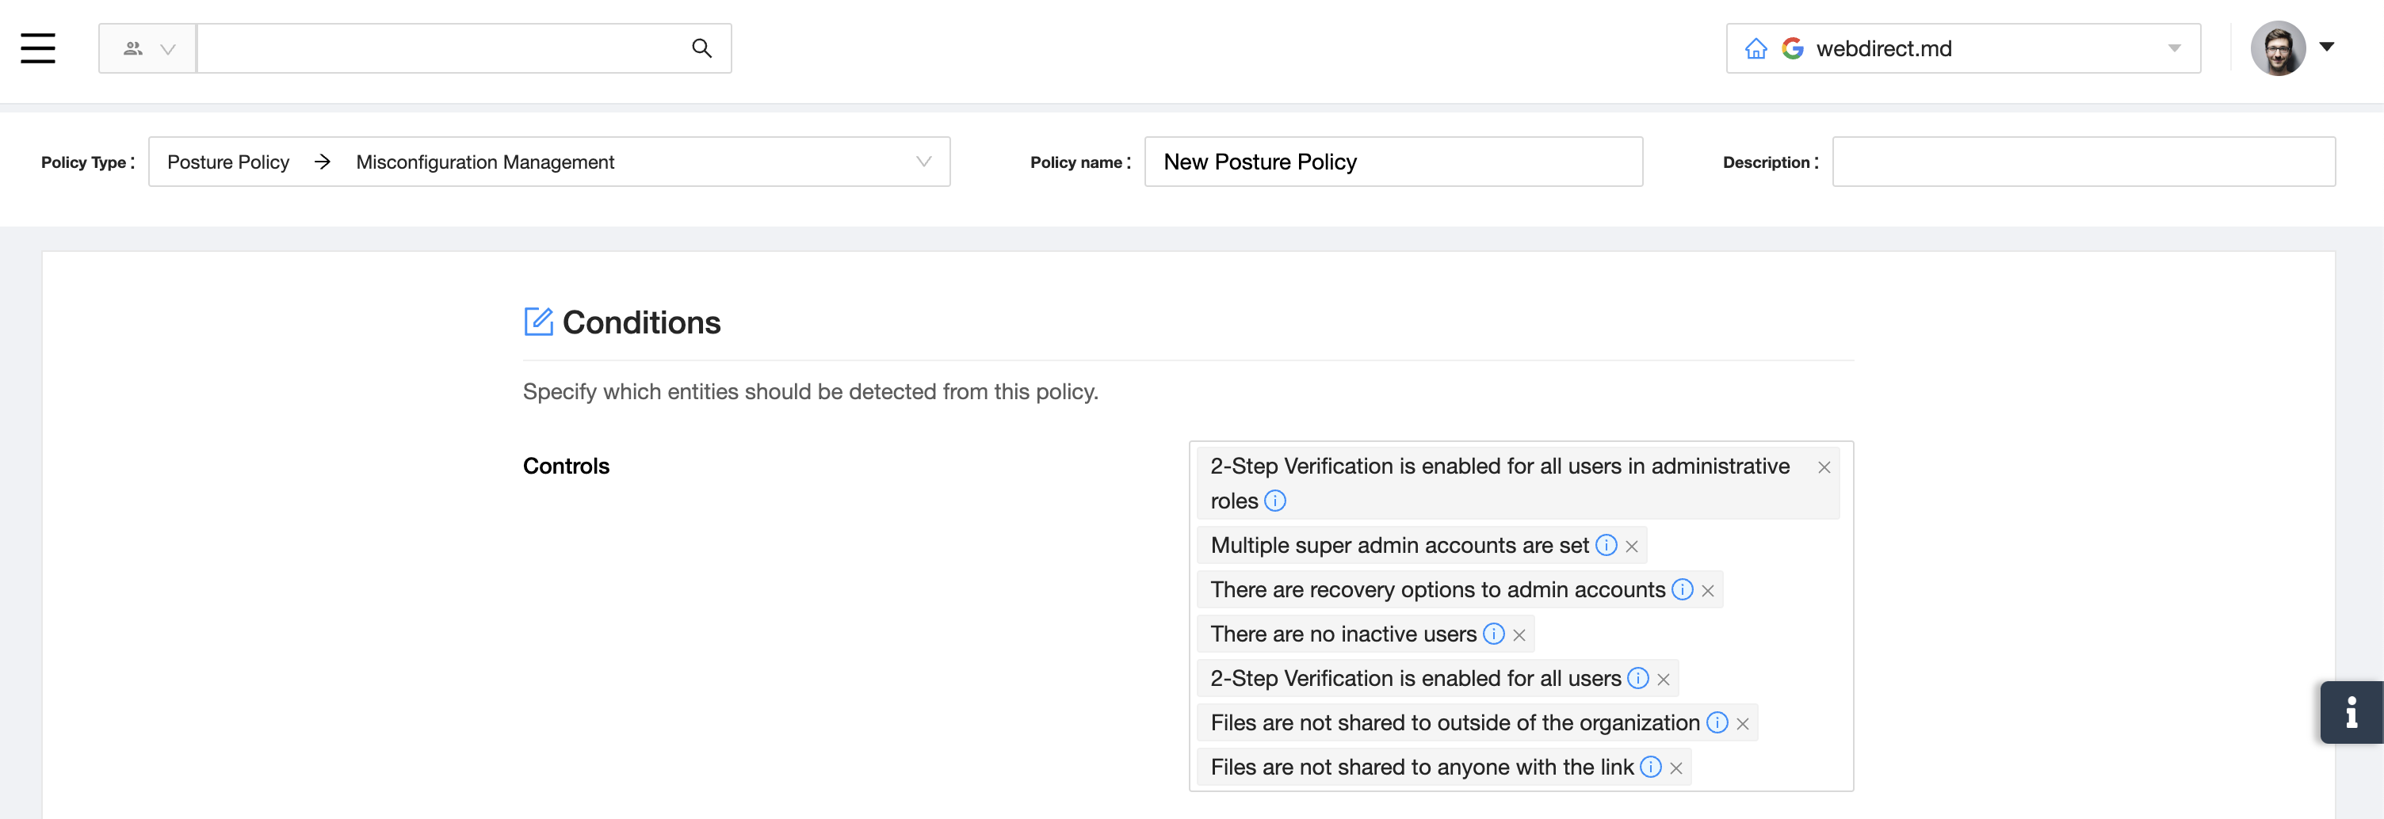Remove the Multiple super admin accounts control
This screenshot has width=2384, height=819.
tap(1632, 547)
